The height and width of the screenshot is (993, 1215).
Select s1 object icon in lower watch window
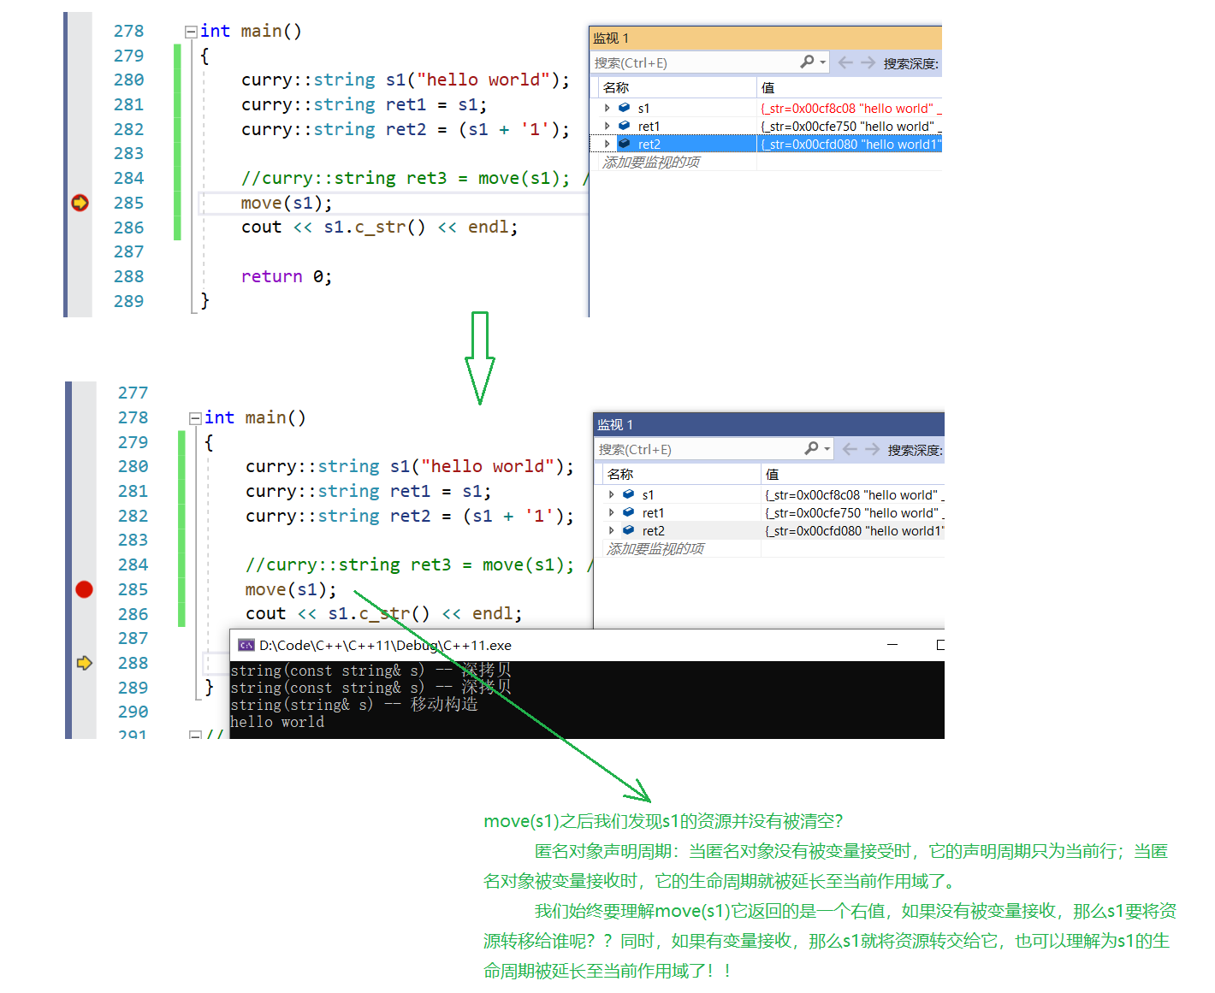pos(628,494)
